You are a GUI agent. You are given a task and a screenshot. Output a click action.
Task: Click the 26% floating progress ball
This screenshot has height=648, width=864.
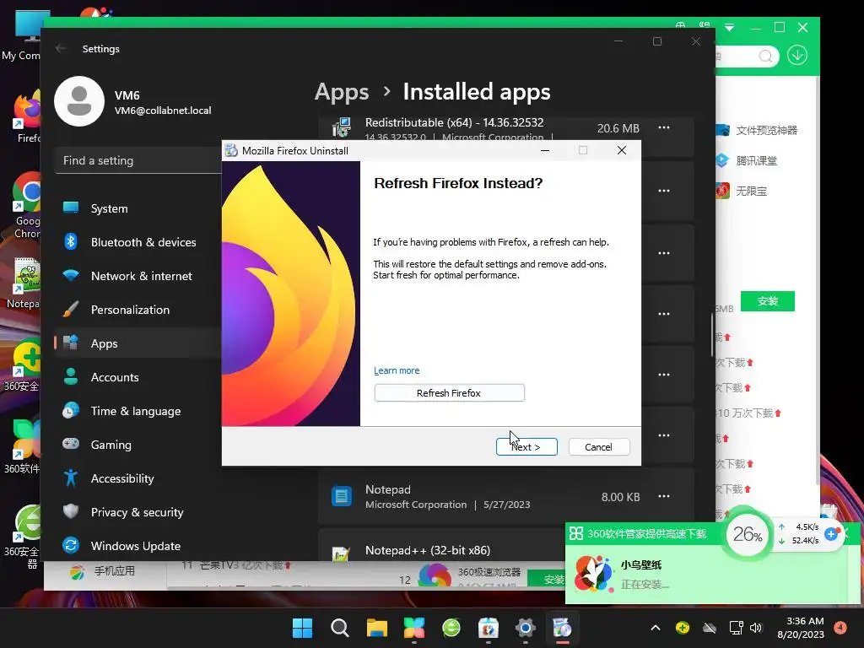pos(748,533)
